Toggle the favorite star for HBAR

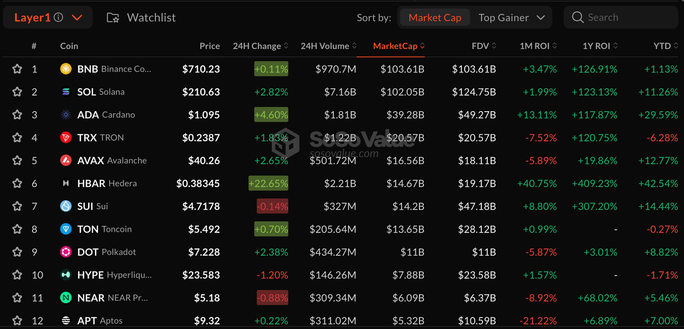(17, 183)
